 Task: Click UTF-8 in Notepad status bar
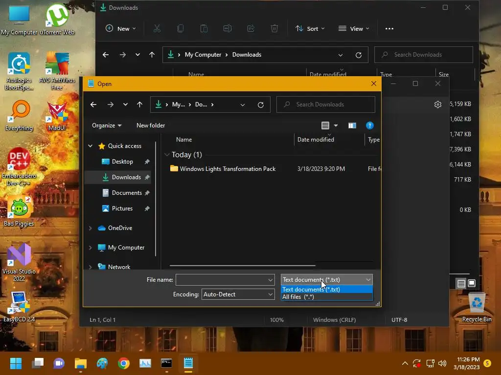click(399, 319)
